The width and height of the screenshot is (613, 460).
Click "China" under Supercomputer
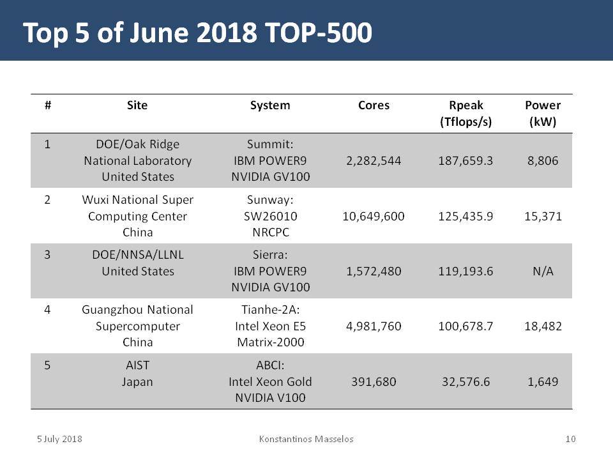[x=138, y=342]
